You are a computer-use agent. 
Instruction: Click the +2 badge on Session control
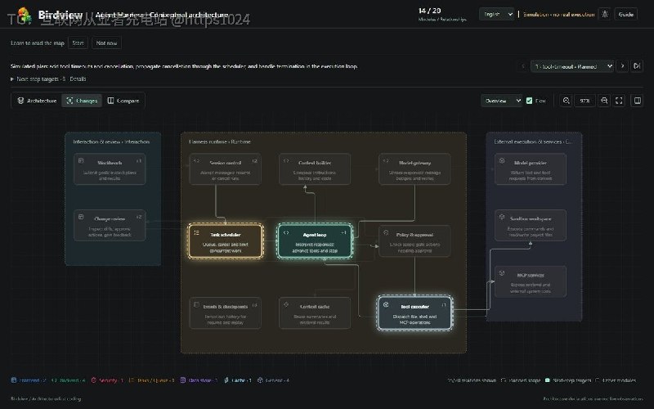click(254, 160)
